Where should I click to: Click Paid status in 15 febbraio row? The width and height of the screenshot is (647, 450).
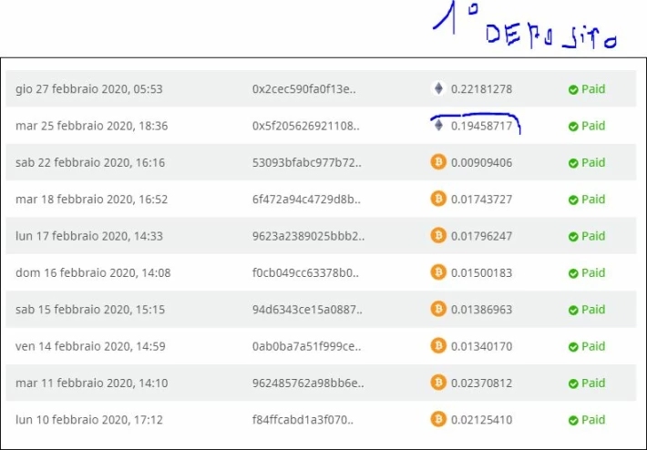(593, 309)
